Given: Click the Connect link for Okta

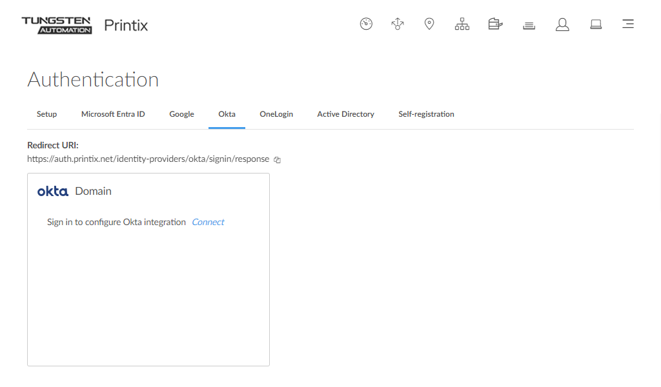Looking at the screenshot, I should [208, 222].
